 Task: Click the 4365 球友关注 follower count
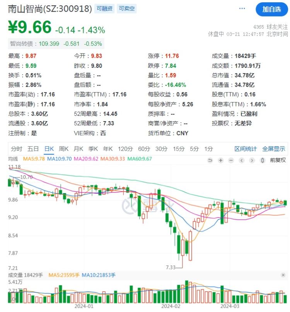pos(270,27)
